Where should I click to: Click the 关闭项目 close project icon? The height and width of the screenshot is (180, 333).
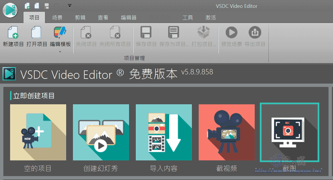pos(86,32)
